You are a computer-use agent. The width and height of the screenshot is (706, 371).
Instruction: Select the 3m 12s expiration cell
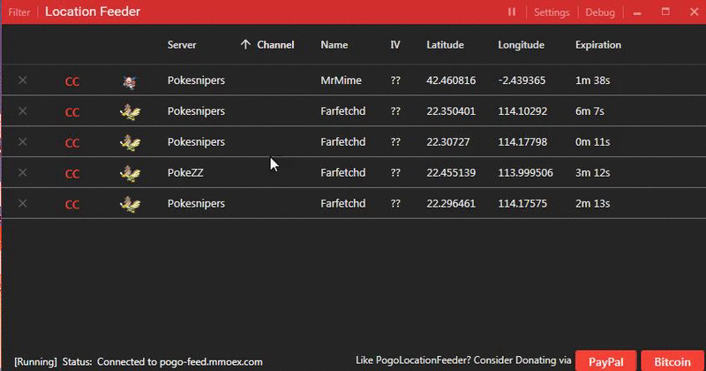592,172
